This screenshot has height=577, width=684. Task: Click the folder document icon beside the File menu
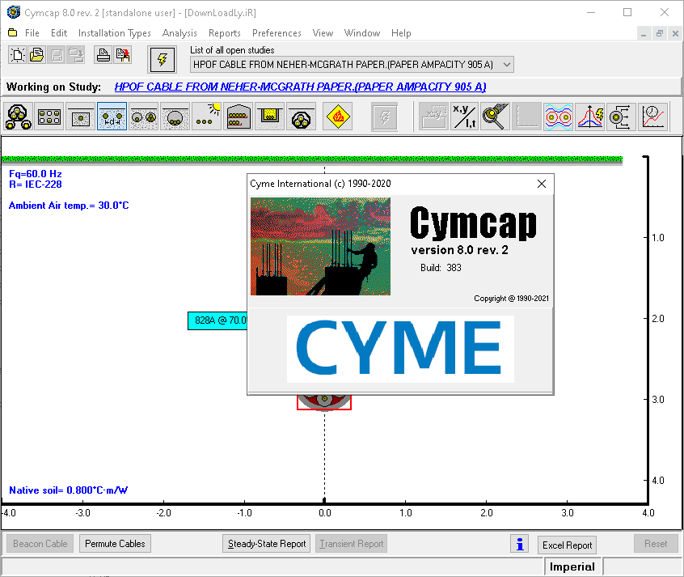click(x=13, y=32)
